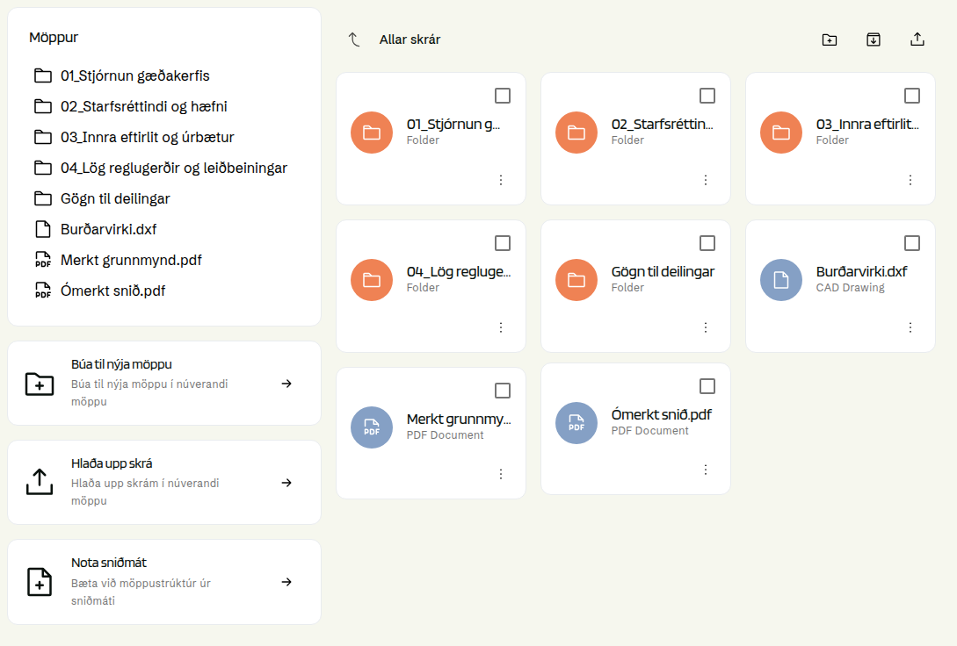Click the upload icon in top toolbar
Image resolution: width=957 pixels, height=646 pixels.
tap(917, 39)
